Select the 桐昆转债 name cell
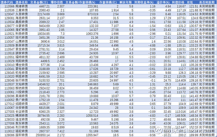The width and height of the screenshot is (217, 137). tap(21, 76)
